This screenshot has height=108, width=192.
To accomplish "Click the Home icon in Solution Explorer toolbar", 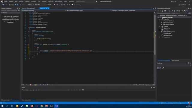I will click(163, 11).
